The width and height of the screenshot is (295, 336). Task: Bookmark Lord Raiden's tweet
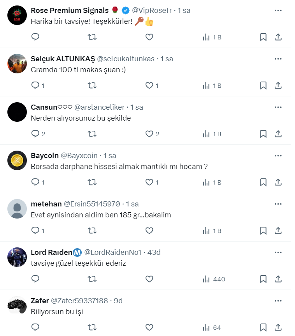pyautogui.click(x=263, y=279)
